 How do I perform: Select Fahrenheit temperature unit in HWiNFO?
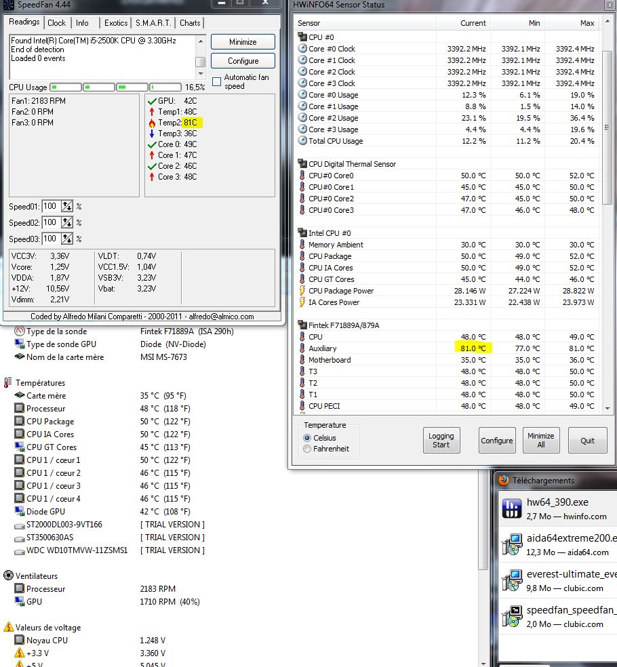306,449
